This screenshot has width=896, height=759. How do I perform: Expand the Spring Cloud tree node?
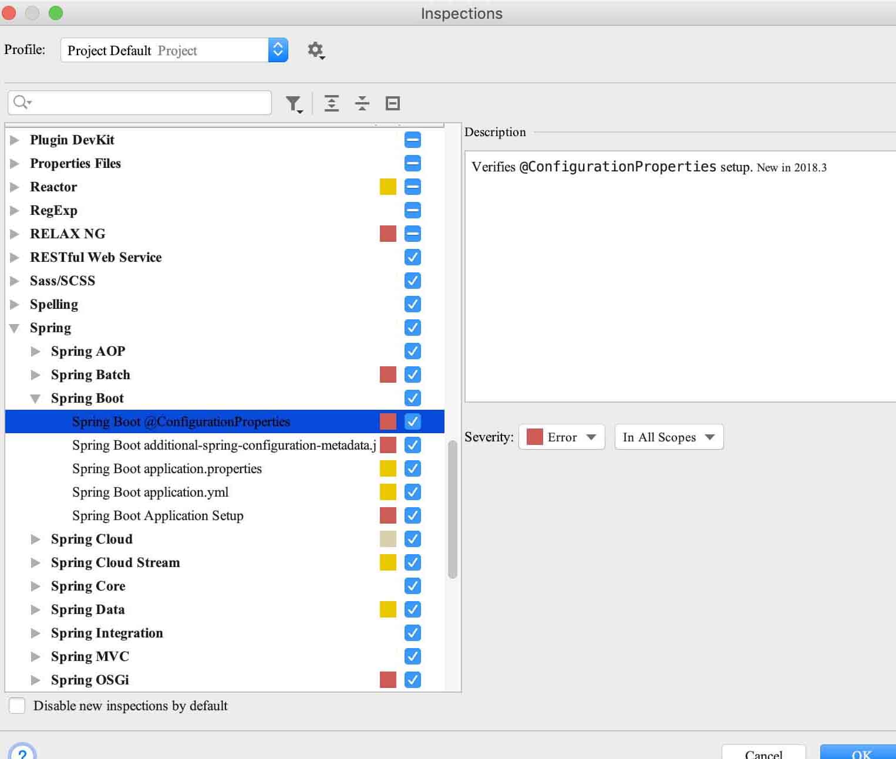pyautogui.click(x=36, y=539)
